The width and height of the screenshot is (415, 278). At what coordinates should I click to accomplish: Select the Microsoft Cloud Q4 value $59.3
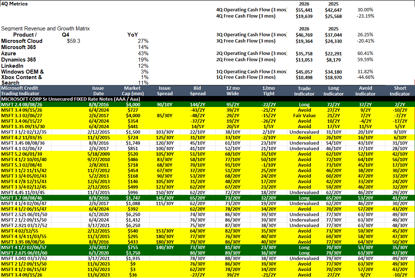point(74,41)
